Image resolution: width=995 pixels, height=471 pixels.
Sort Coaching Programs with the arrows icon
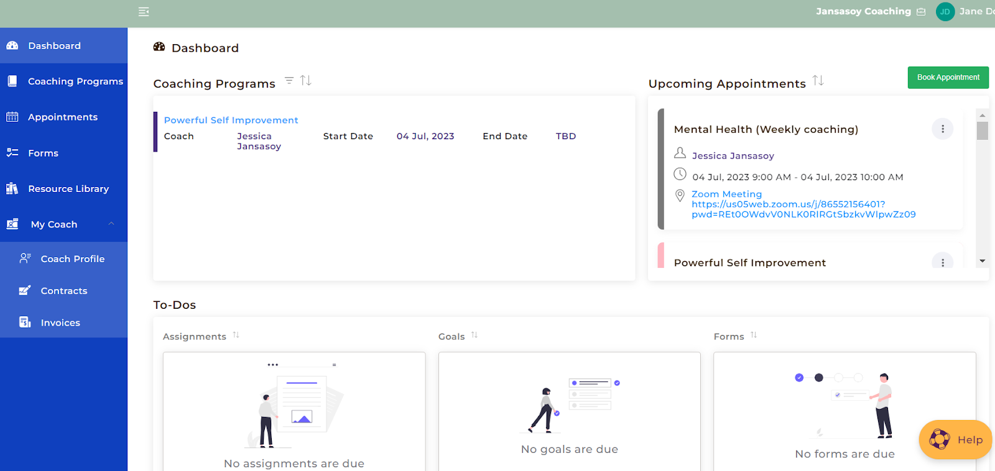click(x=306, y=81)
